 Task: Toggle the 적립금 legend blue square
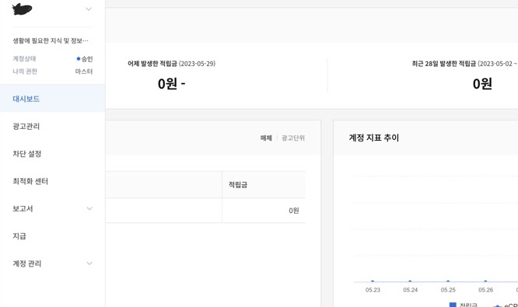[453, 305]
